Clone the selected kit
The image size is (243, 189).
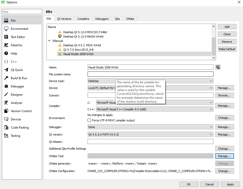click(227, 34)
